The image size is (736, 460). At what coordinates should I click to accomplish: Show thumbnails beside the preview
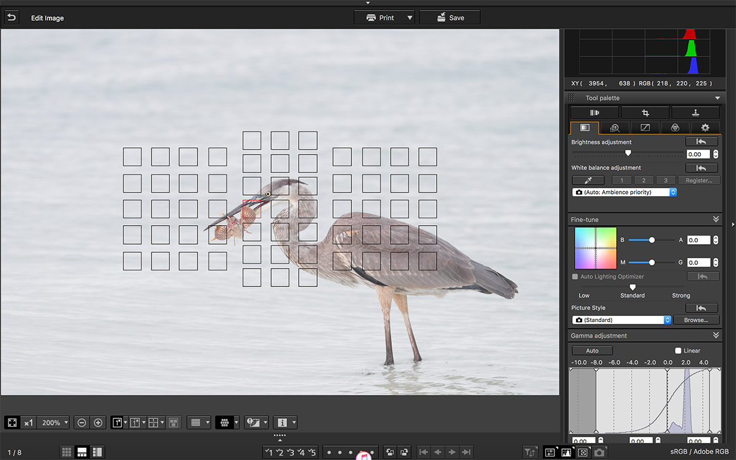pyautogui.click(x=97, y=452)
